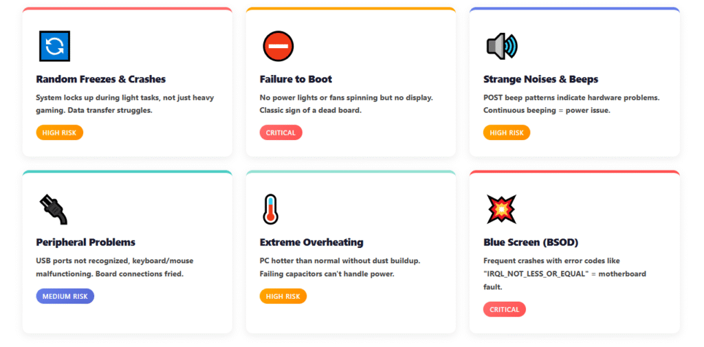Screen dimensions: 704x347
Task: Click the speaker with sound waves icon
Action: (x=501, y=46)
